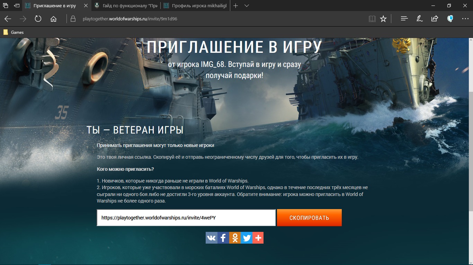Click the browser address bar URL
The image size is (473, 265).
(130, 19)
